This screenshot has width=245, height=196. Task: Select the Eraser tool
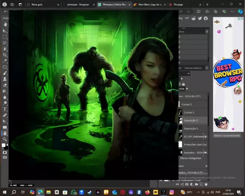(5, 85)
